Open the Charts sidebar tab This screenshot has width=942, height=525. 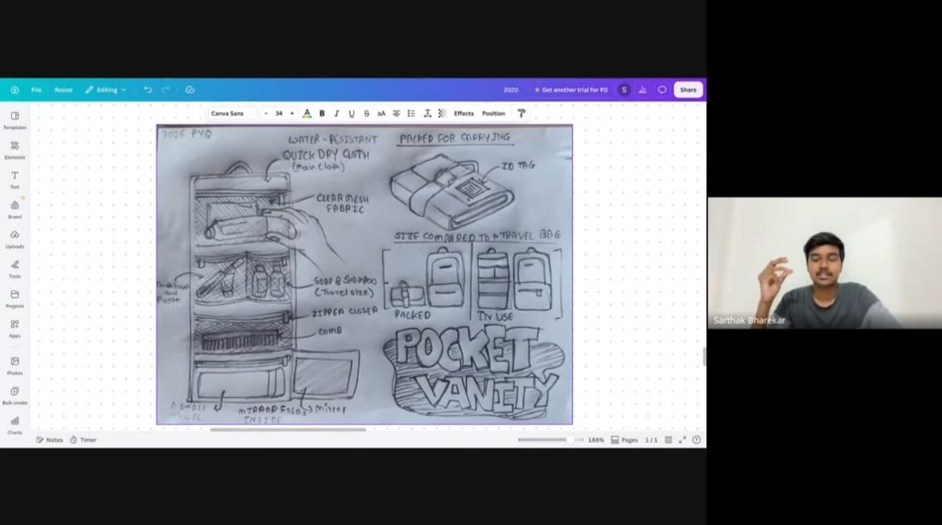[15, 426]
